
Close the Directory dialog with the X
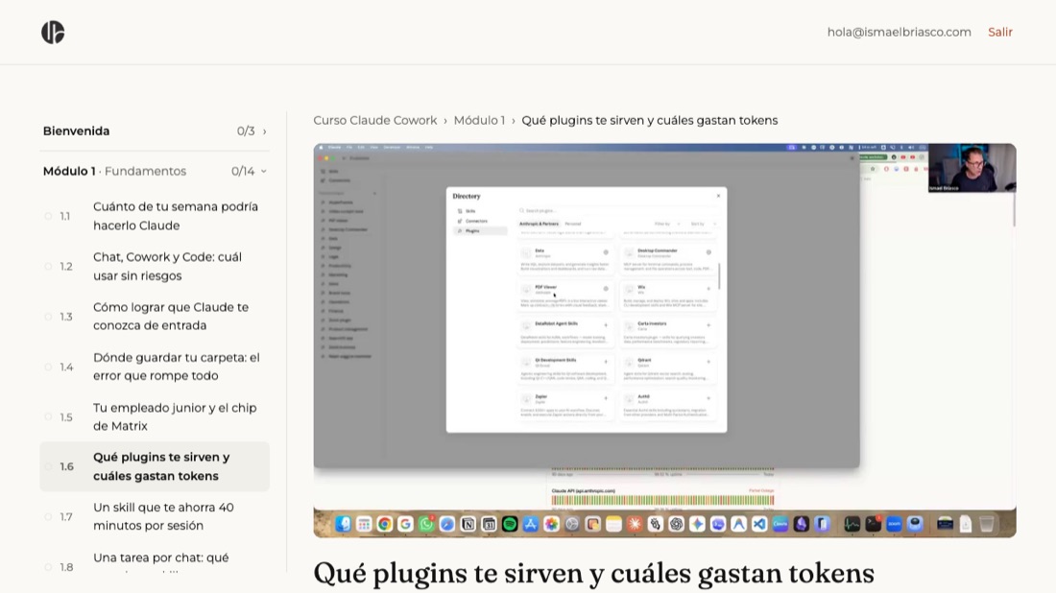coord(718,196)
